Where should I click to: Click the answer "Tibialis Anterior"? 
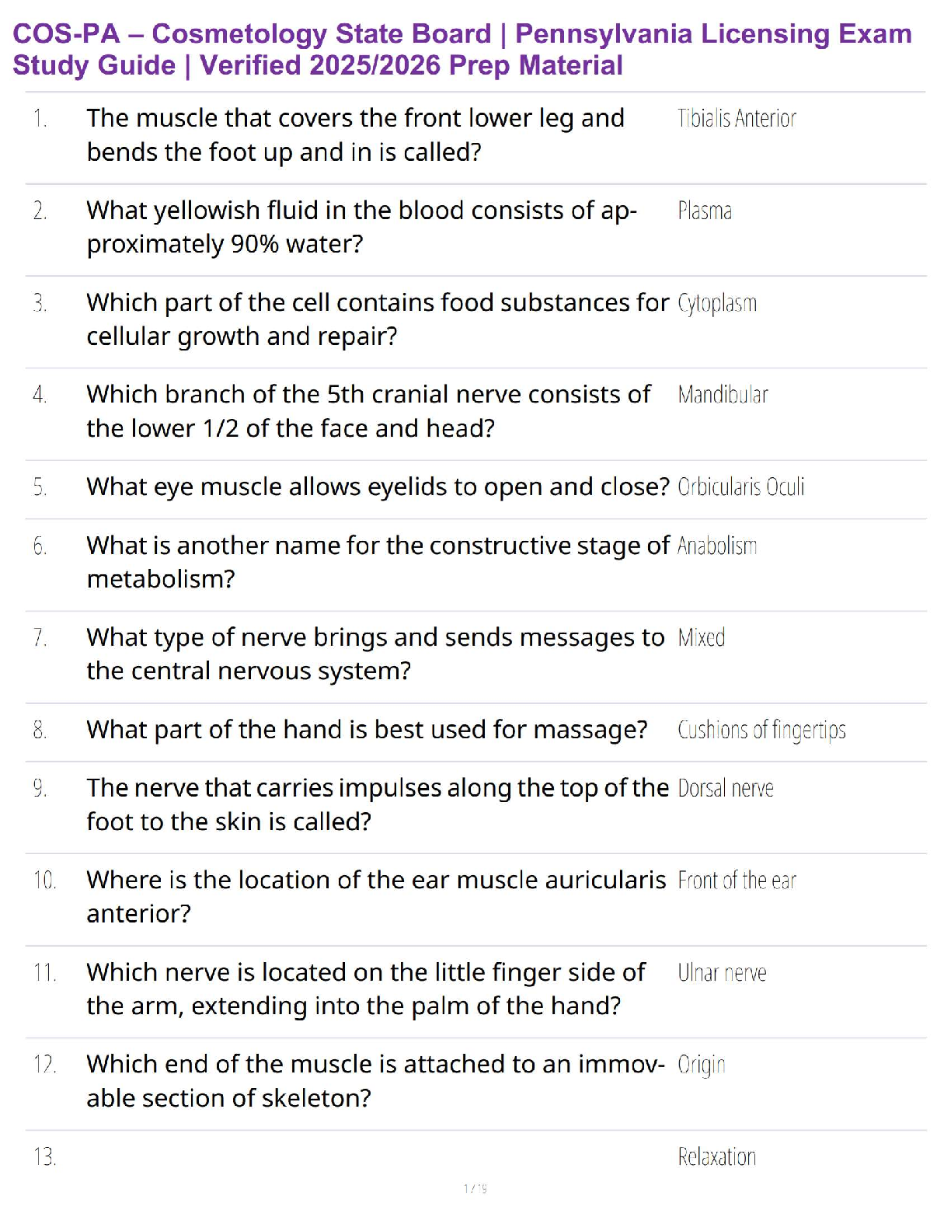coord(737,118)
